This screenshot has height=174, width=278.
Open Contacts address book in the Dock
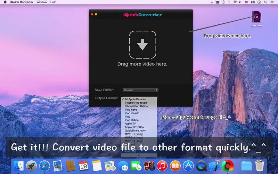point(71,166)
